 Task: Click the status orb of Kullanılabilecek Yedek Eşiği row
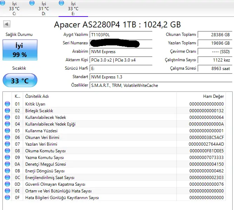pos(7,124)
